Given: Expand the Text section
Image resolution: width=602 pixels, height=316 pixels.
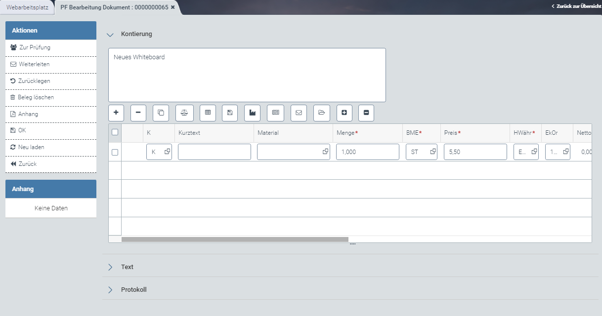Looking at the screenshot, I should tap(110, 267).
